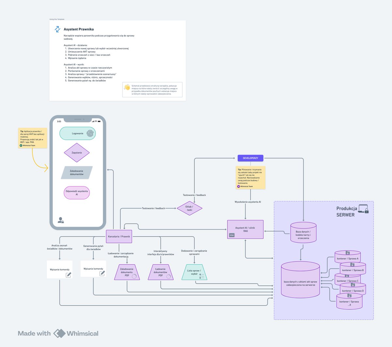
Task: Click the Whimsical arrows logo beside Asystent Prawnika
Action: 57,29
